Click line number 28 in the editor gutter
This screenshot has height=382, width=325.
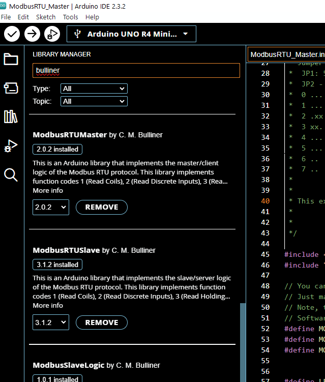coord(265,74)
